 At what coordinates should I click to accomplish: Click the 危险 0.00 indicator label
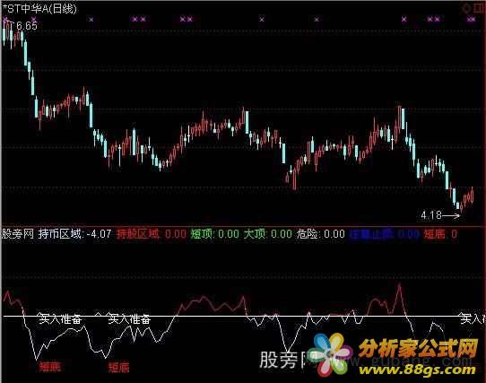tap(321, 234)
